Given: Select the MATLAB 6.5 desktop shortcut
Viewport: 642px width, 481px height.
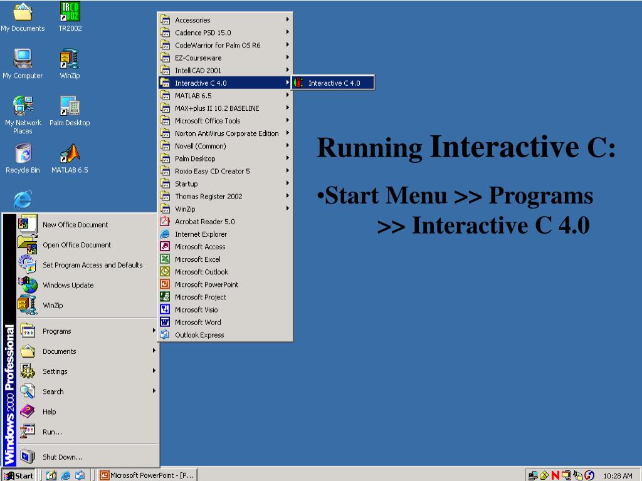Looking at the screenshot, I should [70, 158].
